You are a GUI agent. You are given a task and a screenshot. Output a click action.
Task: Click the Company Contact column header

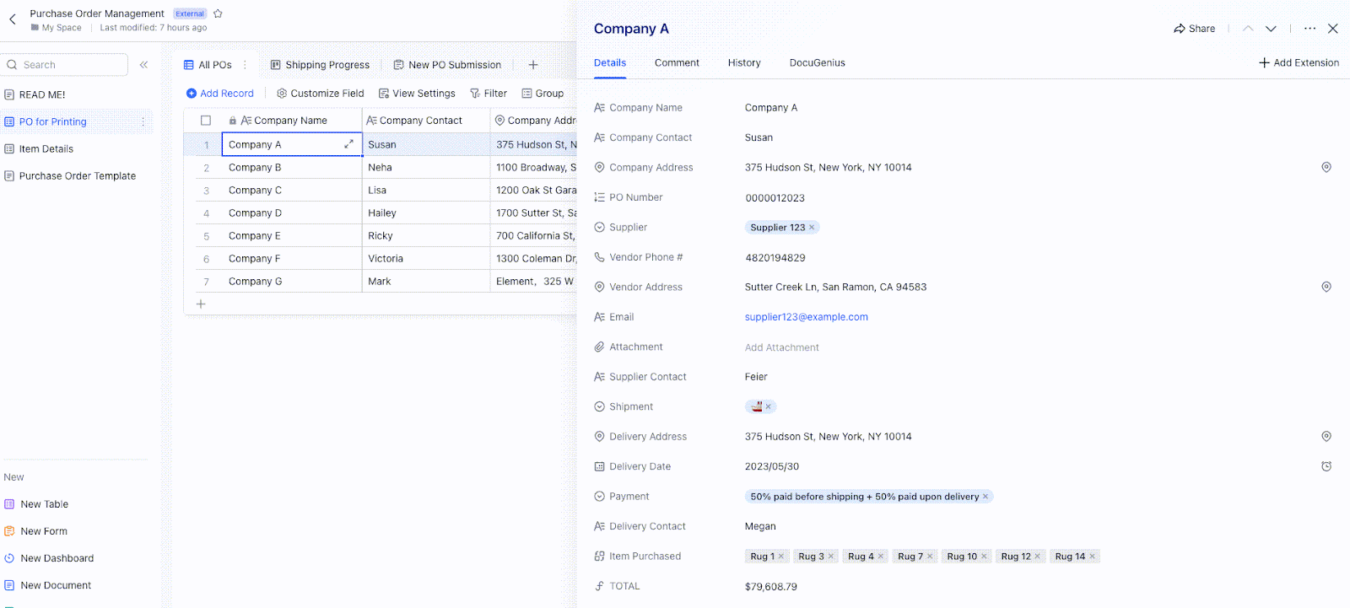coord(426,121)
